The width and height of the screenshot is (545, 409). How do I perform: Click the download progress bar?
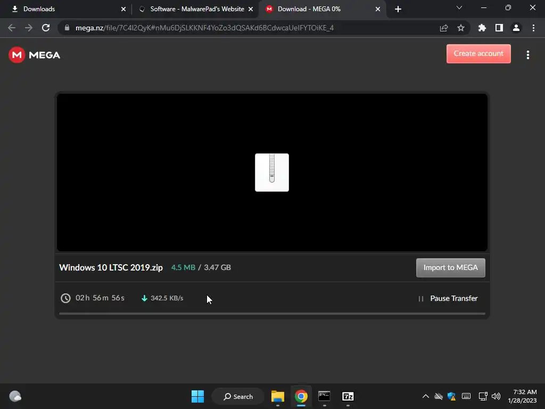272,313
